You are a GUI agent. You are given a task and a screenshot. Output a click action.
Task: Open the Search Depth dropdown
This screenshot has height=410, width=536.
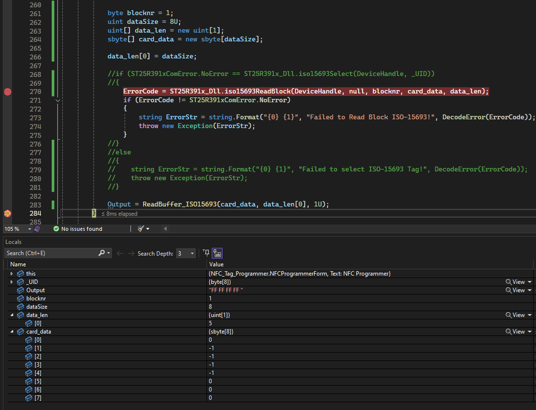[x=192, y=253]
